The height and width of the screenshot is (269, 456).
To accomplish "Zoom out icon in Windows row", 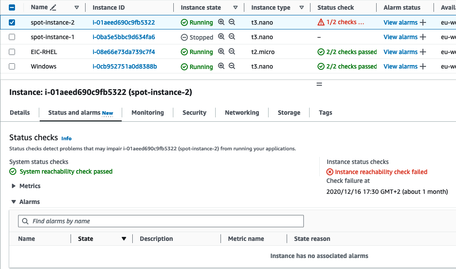I will pos(232,66).
